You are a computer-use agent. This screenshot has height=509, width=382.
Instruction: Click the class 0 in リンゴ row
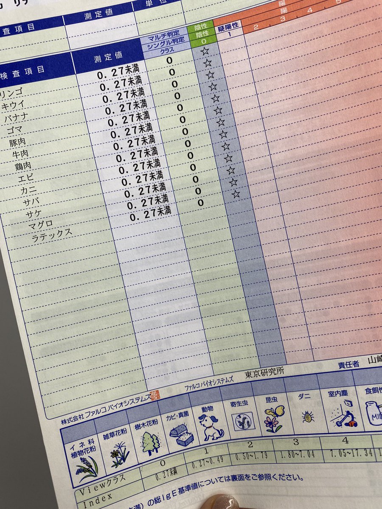pos(169,61)
